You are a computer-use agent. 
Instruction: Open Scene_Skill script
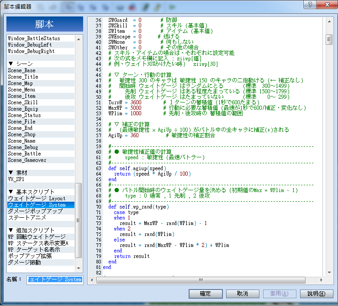(x=41, y=102)
